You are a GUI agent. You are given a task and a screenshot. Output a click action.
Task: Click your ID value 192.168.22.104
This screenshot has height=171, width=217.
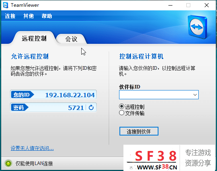coord(70,95)
